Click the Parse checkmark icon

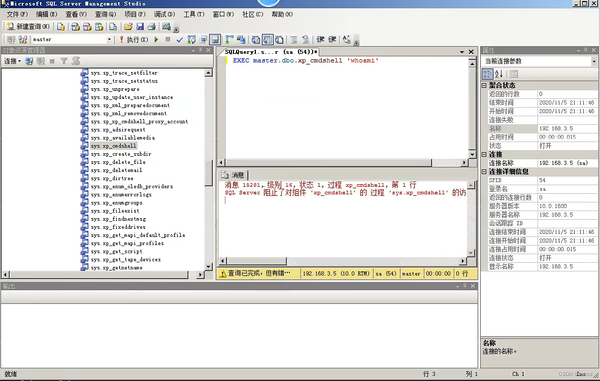click(x=180, y=40)
